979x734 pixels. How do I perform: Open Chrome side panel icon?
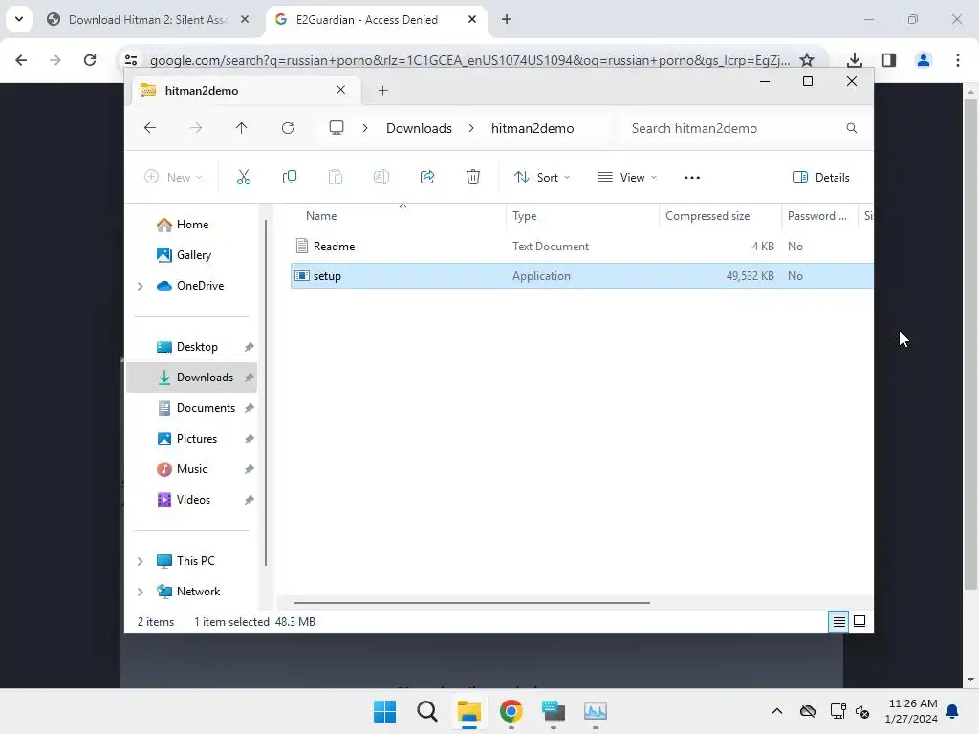pyautogui.click(x=889, y=60)
